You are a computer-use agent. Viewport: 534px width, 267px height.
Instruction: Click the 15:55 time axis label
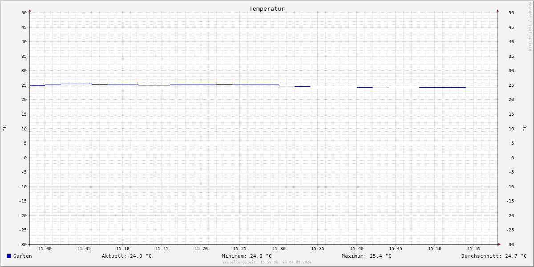[474, 249]
